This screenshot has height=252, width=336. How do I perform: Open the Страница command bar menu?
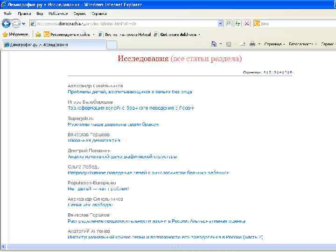(274, 44)
